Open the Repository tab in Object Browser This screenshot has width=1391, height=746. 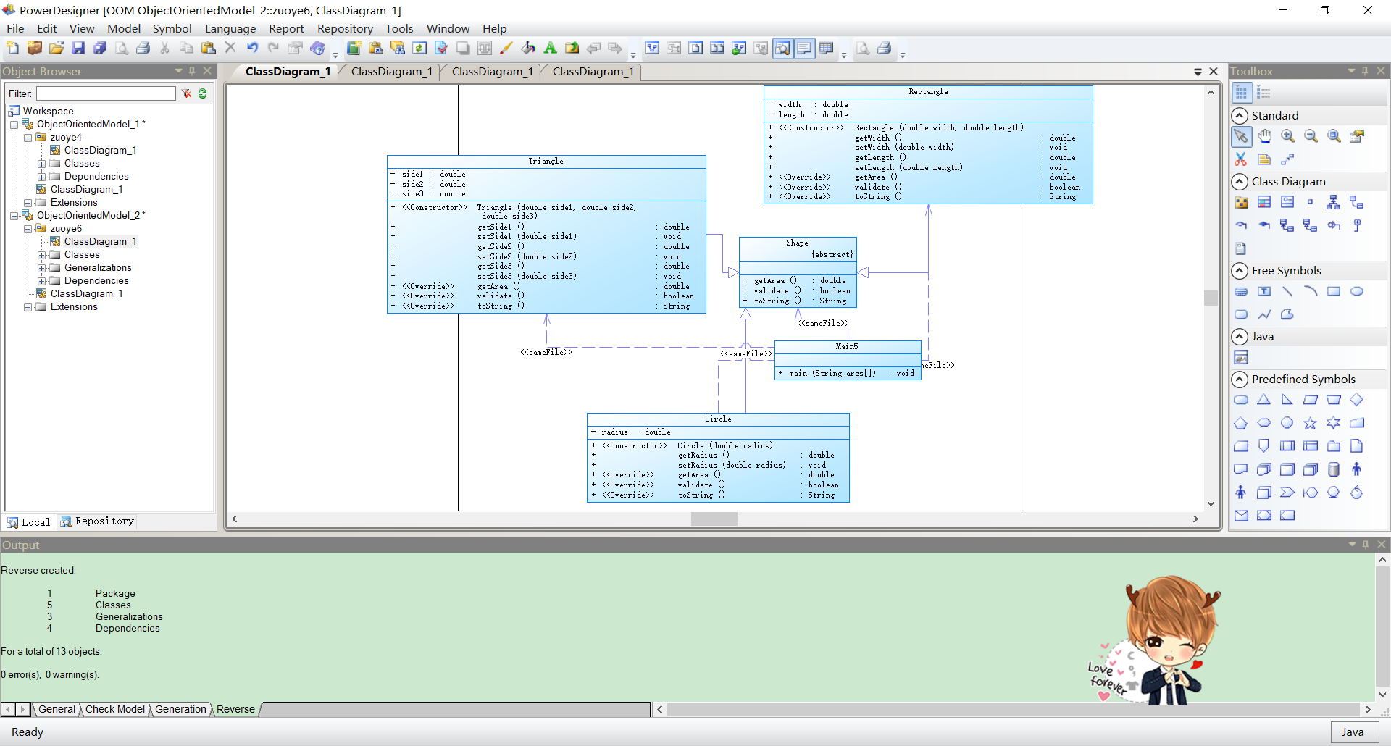tap(98, 521)
